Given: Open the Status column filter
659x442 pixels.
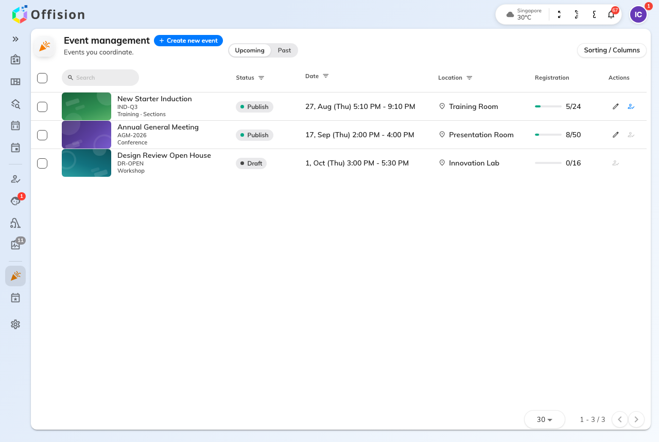Looking at the screenshot, I should [x=262, y=78].
